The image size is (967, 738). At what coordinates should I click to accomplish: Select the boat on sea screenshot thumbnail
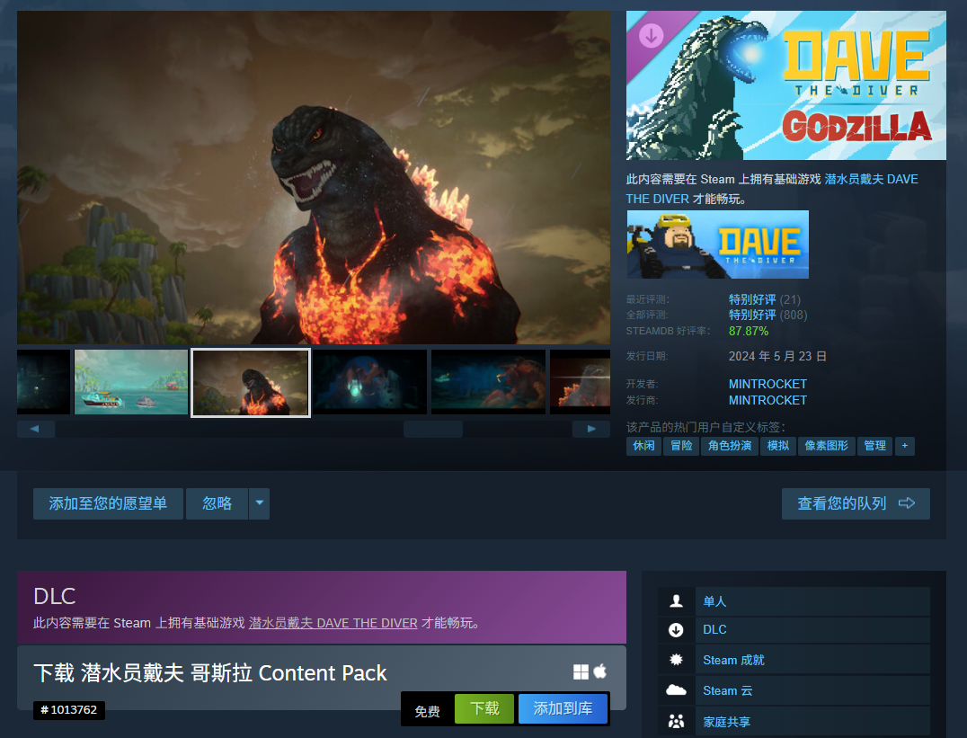pyautogui.click(x=130, y=382)
